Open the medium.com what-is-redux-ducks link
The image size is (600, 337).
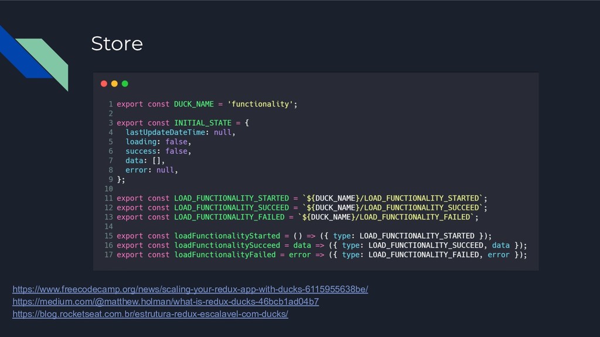tap(166, 302)
